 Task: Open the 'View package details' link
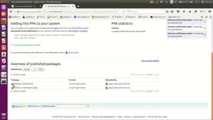150,61
